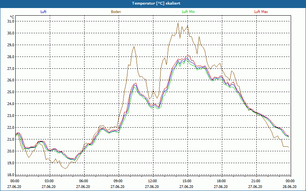Click the 27.06.20 date under 18:00
Screen dimensions: 306x191
pyautogui.click(x=221, y=186)
